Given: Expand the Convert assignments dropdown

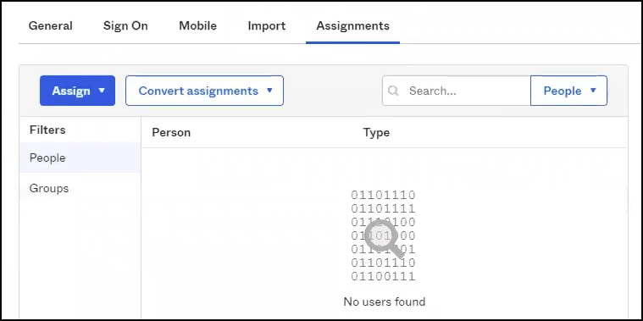Looking at the screenshot, I should click(205, 91).
